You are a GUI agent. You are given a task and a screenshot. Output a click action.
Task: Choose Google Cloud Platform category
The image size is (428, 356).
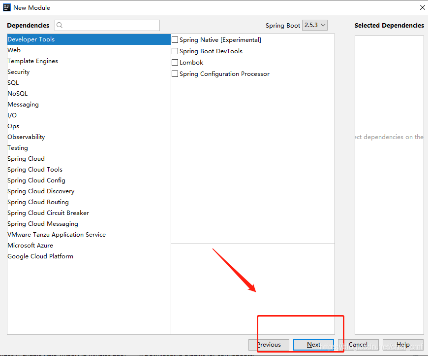click(89, 256)
